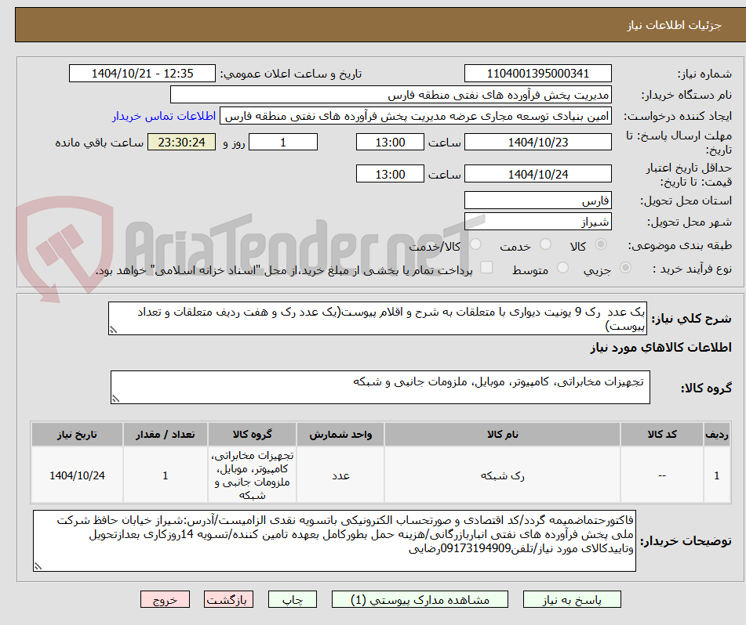
Task: Click the شیراز city field
Action: (538, 221)
